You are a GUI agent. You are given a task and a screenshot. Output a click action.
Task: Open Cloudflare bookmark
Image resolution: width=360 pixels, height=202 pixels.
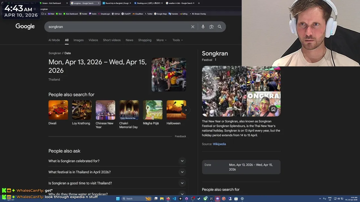click(138, 14)
